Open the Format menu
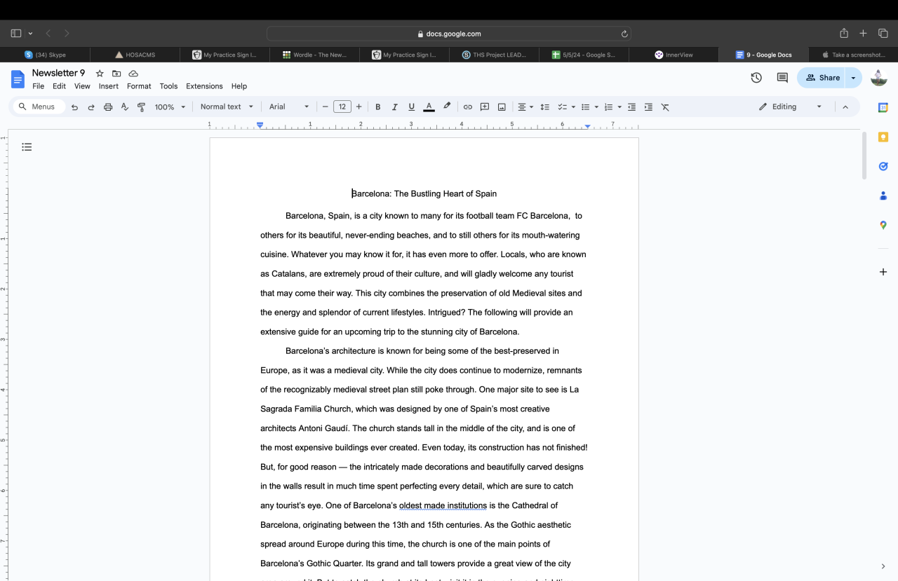Viewport: 898px width, 581px height. coord(139,86)
